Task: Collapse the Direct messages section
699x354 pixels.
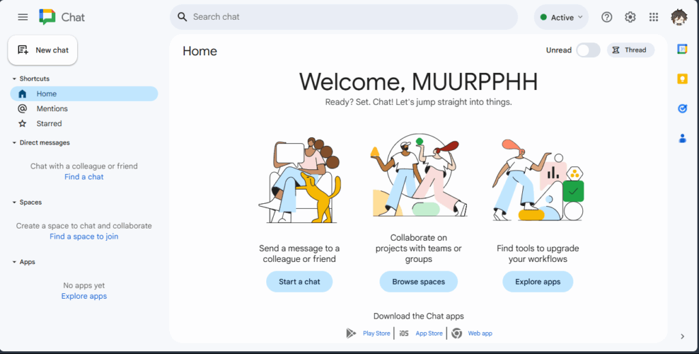Action: (x=14, y=143)
